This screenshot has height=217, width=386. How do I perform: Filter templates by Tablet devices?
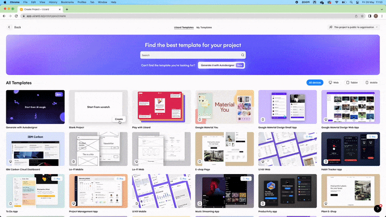352,82
